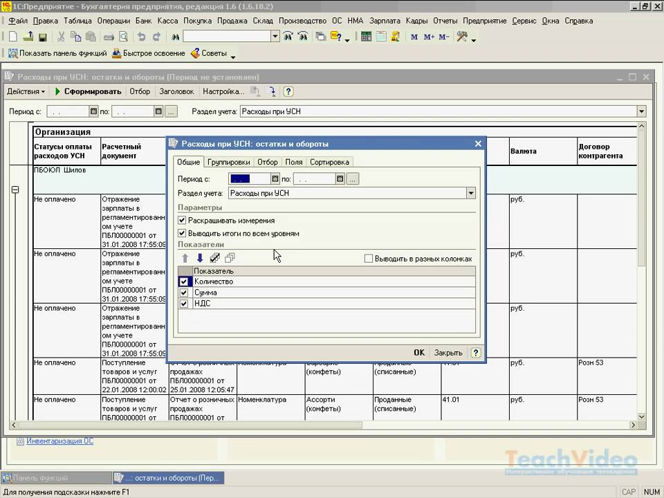
Task: Click the move indicator up arrow
Action: click(x=185, y=258)
